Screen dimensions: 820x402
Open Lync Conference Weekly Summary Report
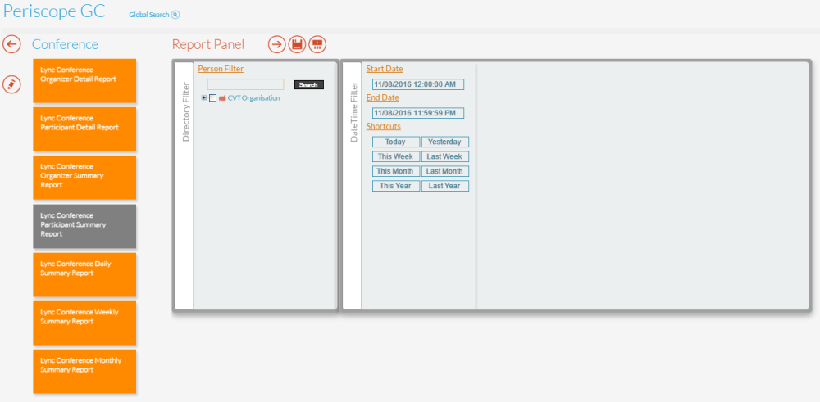click(x=84, y=323)
